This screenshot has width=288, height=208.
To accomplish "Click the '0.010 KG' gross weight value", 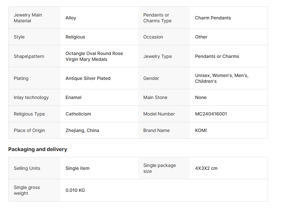I will 75,190.
